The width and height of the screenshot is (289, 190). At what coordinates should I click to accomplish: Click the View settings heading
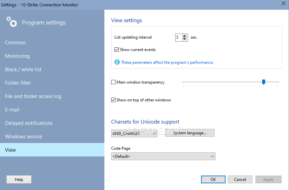coord(127,20)
